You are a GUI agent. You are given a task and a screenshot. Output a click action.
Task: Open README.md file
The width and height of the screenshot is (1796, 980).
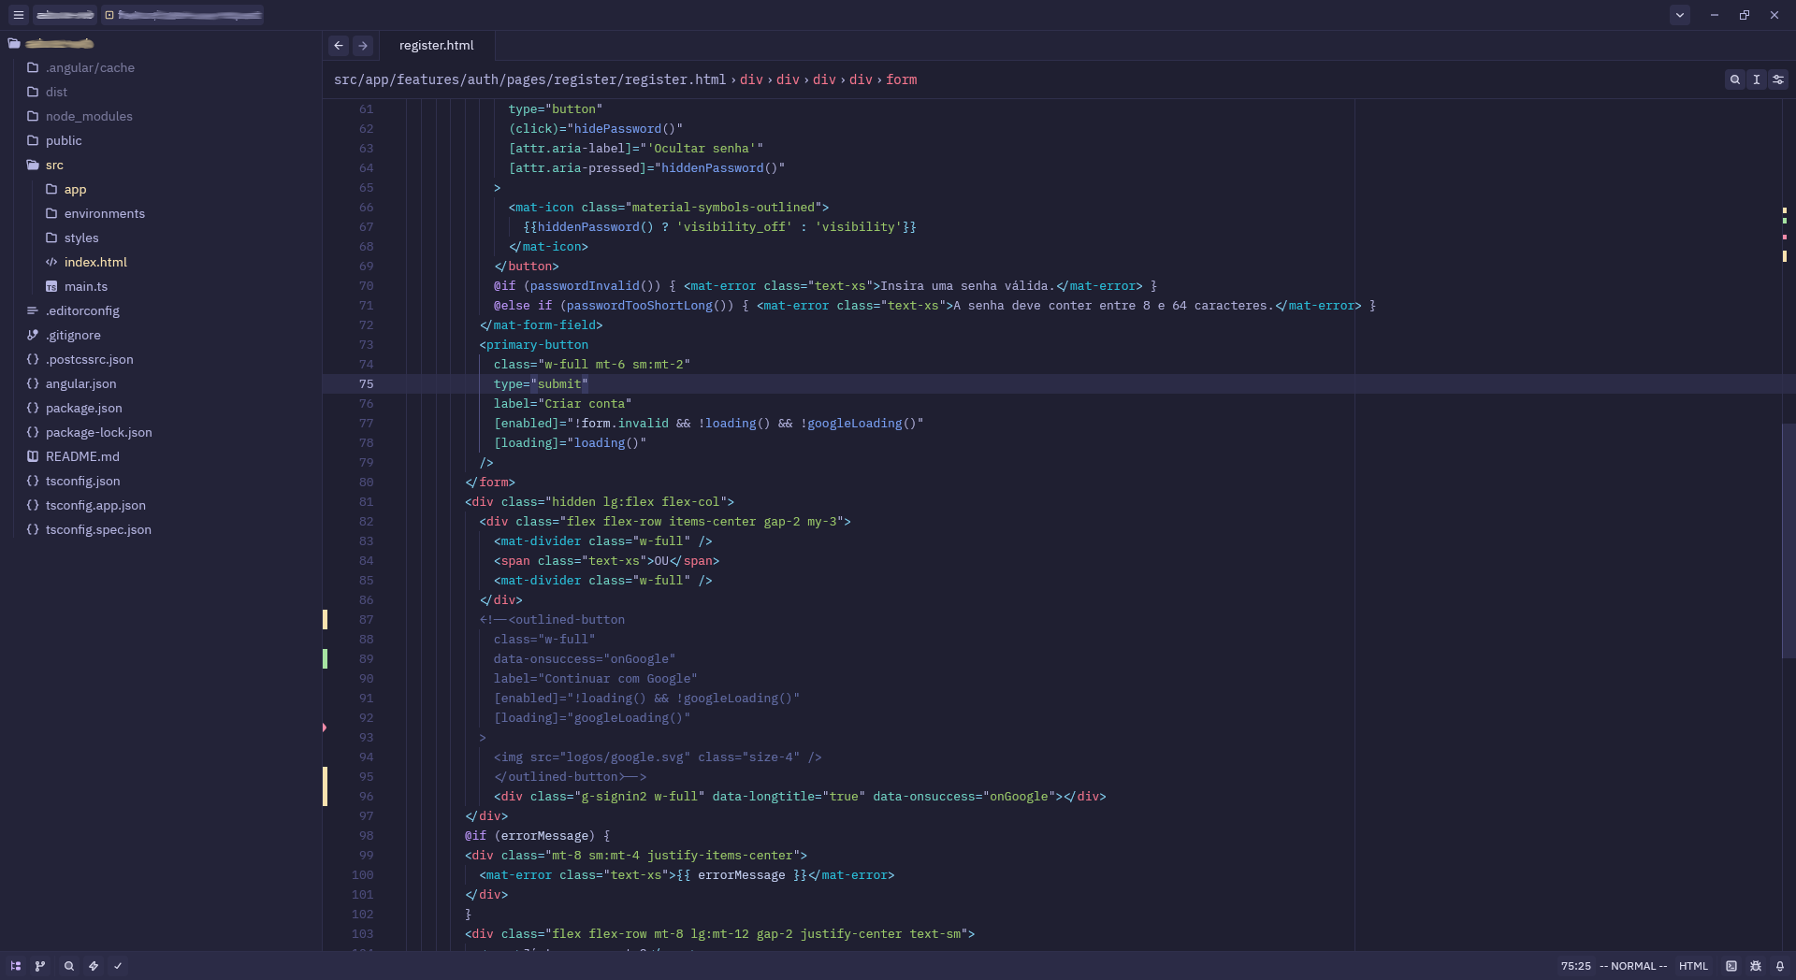82,456
